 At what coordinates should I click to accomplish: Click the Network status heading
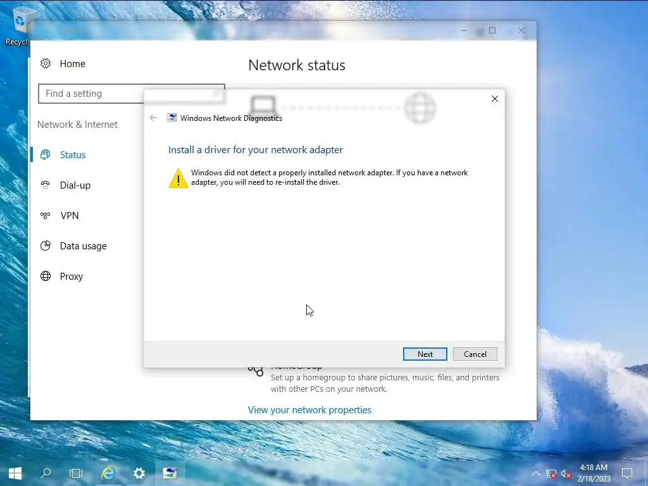pos(297,65)
